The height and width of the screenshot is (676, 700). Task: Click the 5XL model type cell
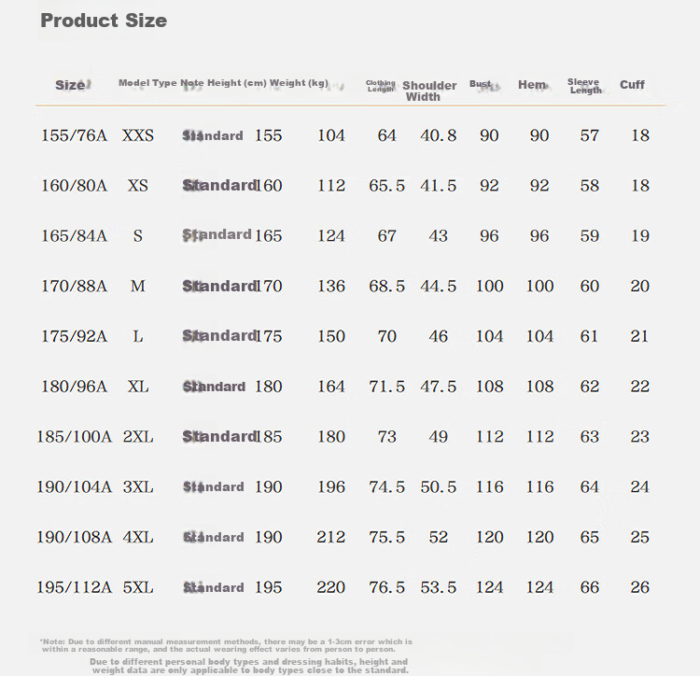click(138, 587)
